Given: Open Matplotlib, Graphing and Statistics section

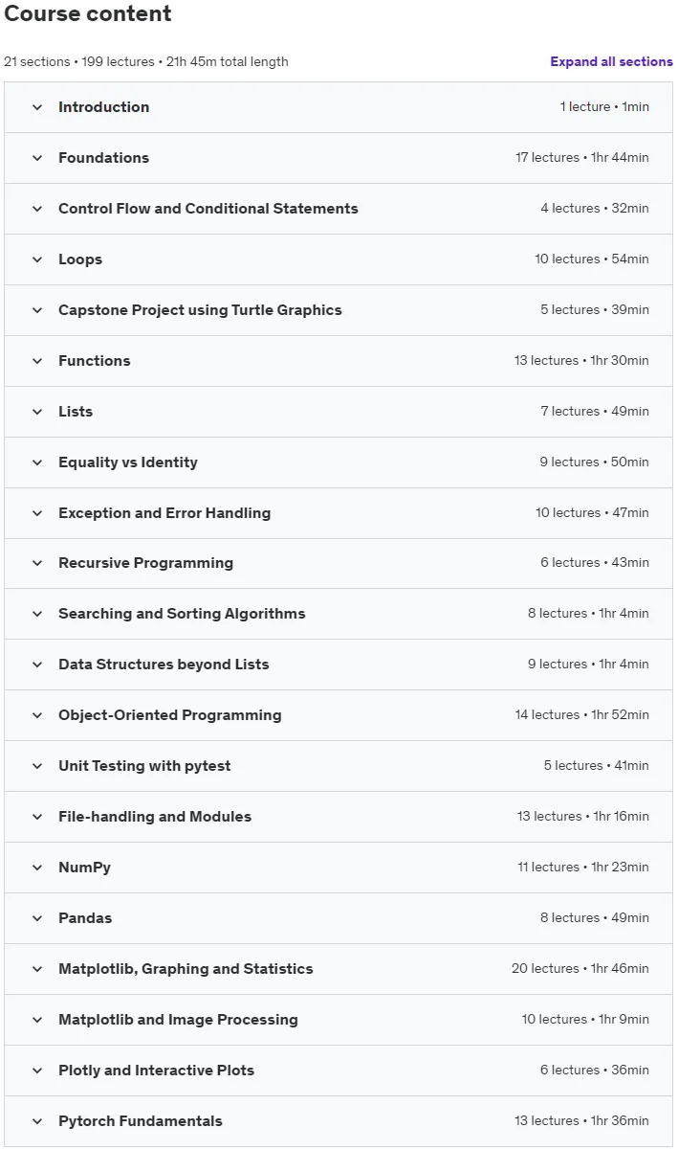Looking at the screenshot, I should [339, 969].
